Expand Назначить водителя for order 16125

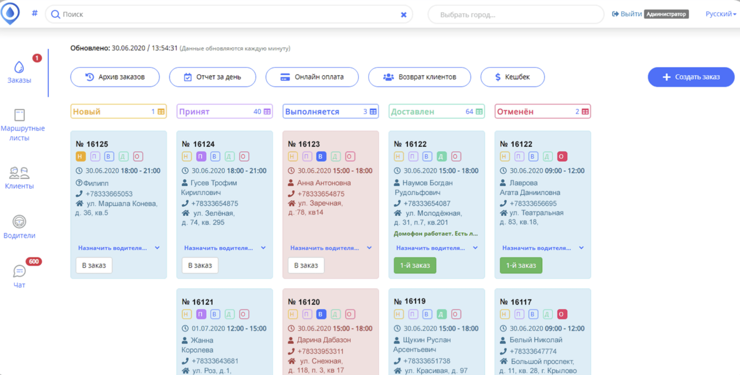pos(118,248)
